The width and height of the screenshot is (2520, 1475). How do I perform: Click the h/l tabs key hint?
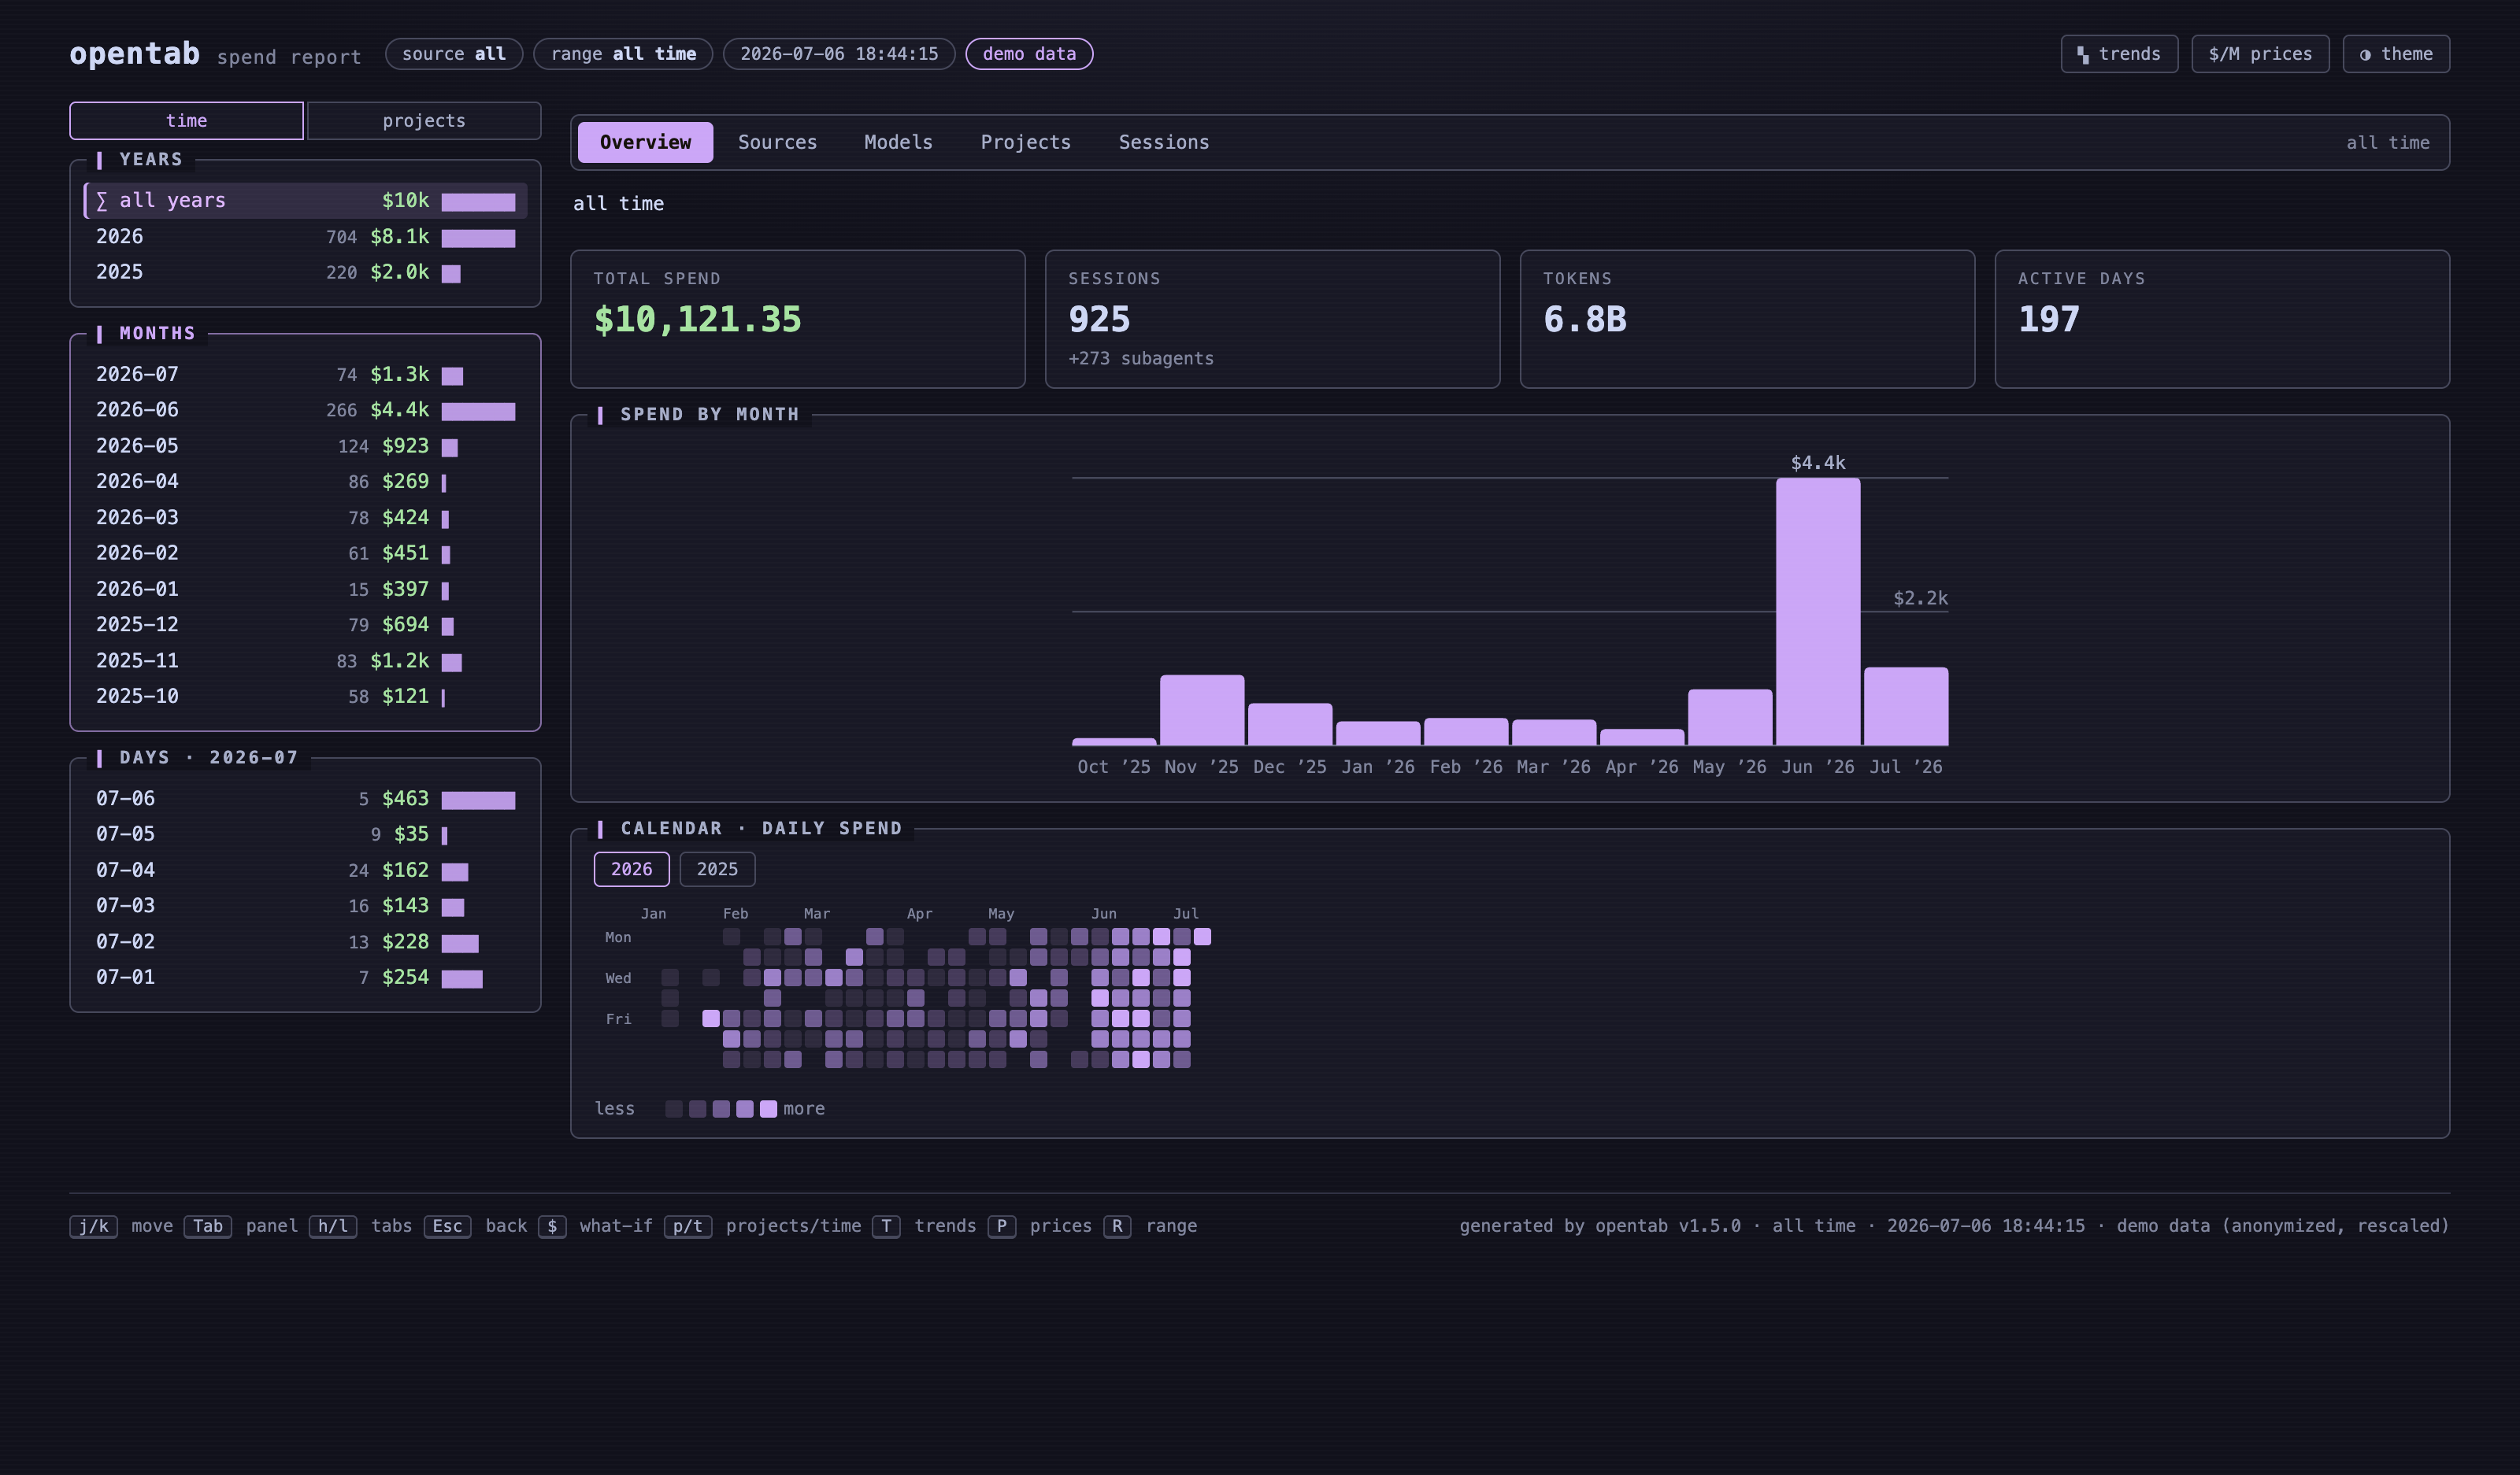coord(333,1226)
